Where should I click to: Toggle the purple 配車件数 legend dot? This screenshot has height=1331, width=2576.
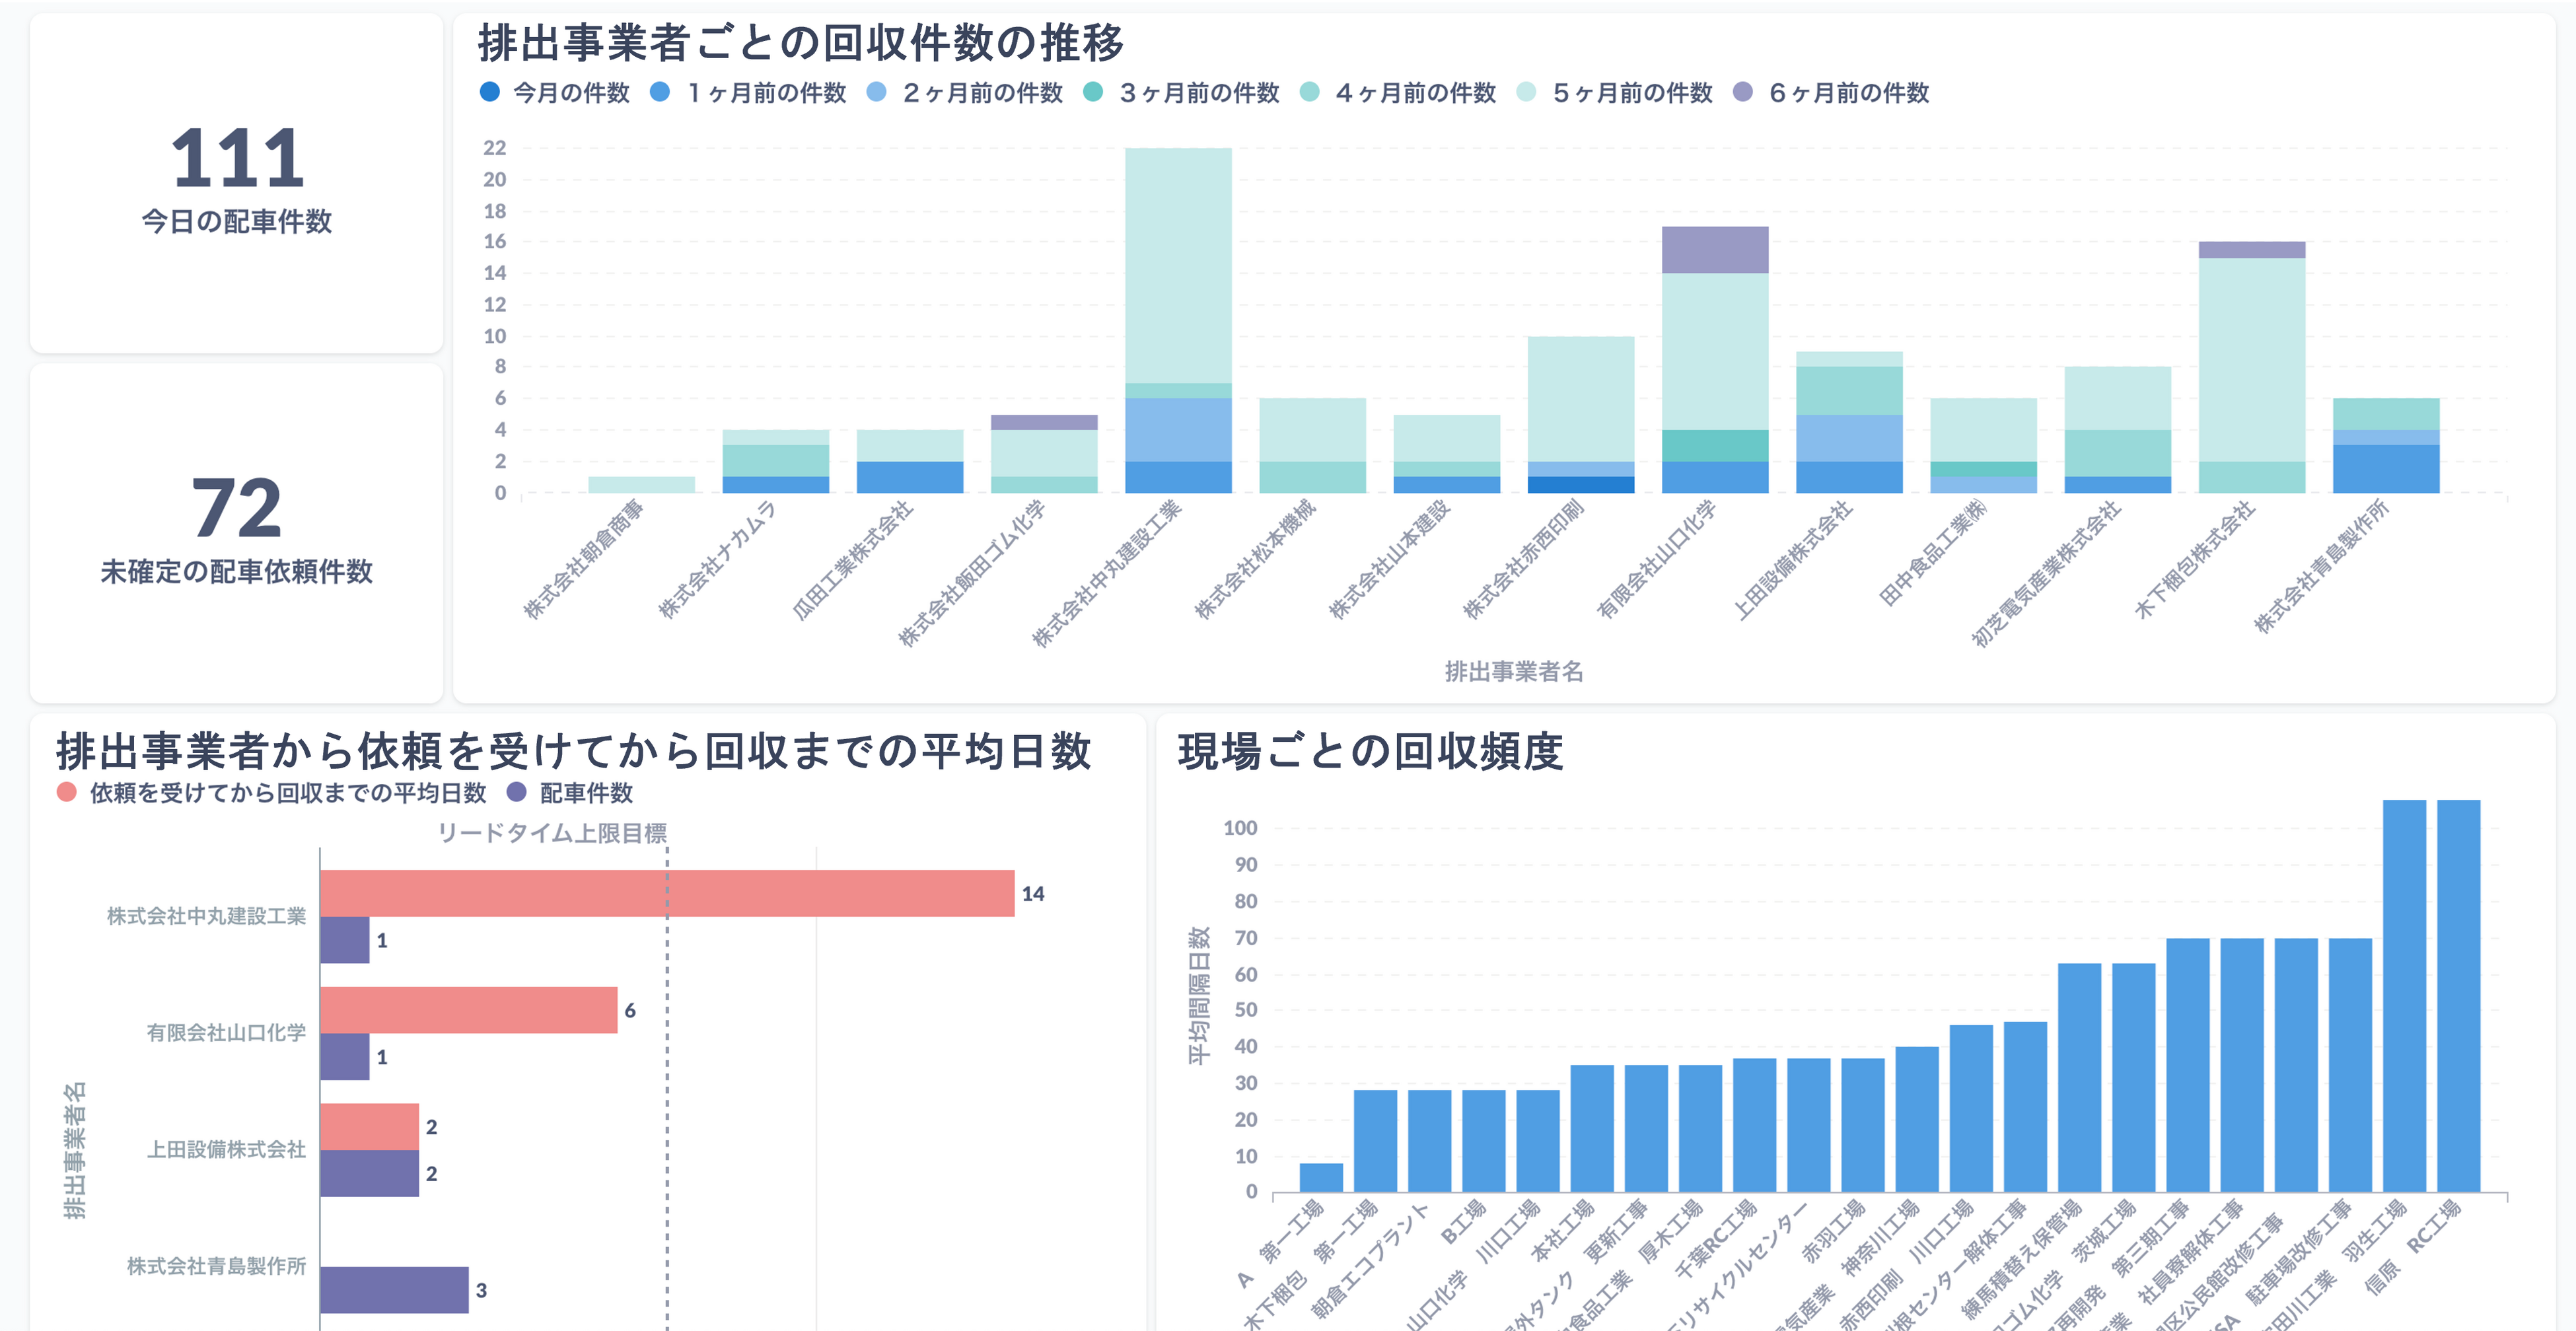click(516, 792)
